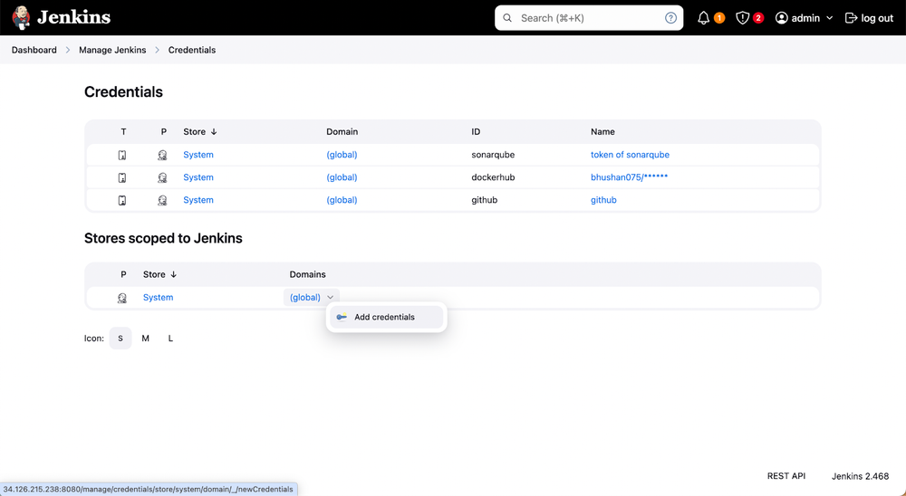Click the log out door icon
This screenshot has width=906, height=496.
851,18
